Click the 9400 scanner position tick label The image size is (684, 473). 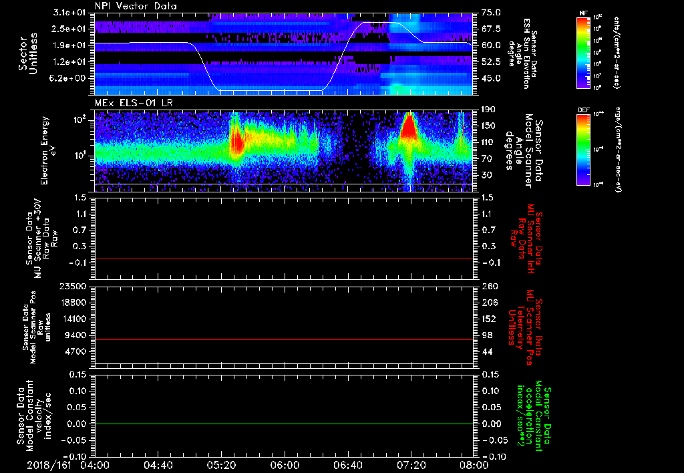coord(75,335)
